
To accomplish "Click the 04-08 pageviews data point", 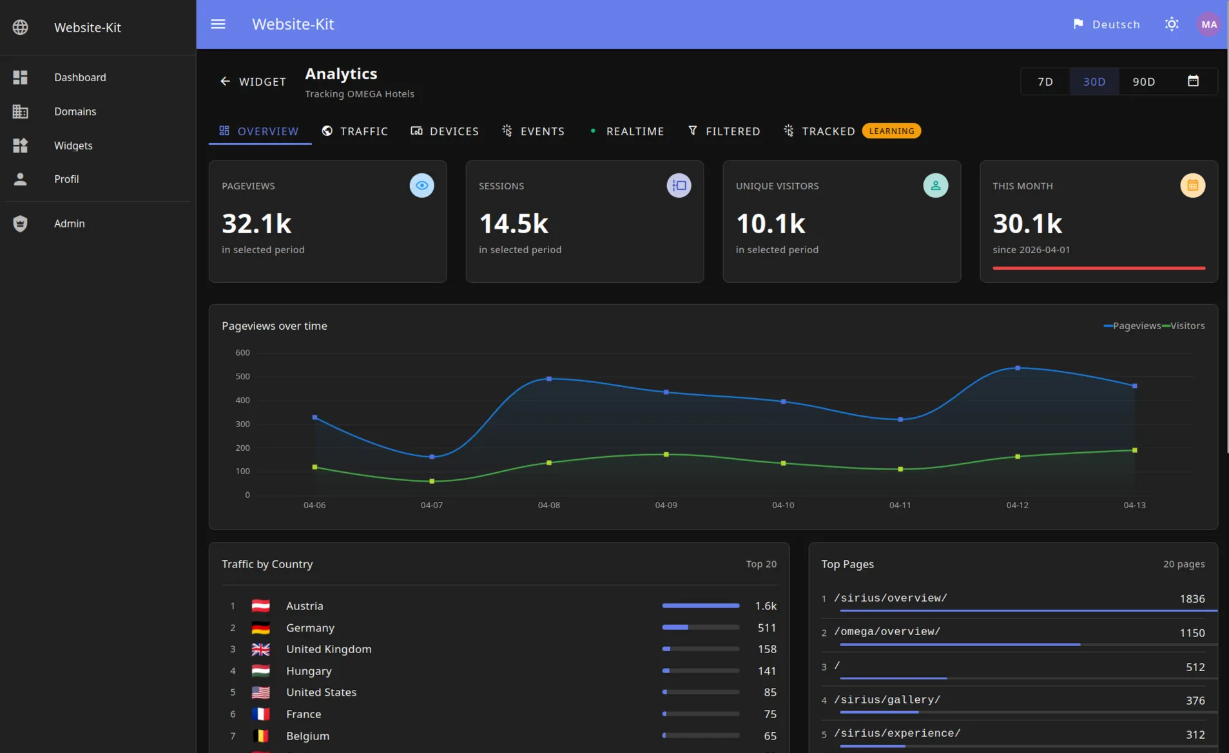I will pyautogui.click(x=549, y=379).
